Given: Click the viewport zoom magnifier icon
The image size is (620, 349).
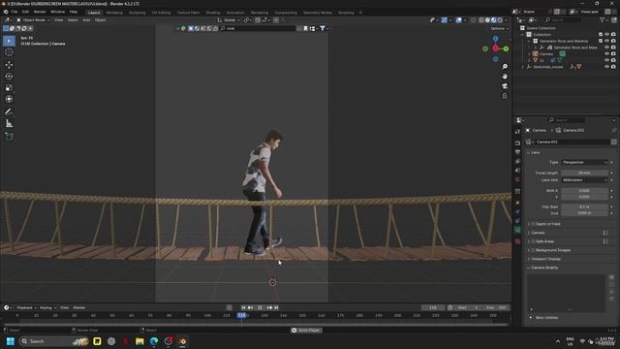Looking at the screenshot, I should click(505, 67).
